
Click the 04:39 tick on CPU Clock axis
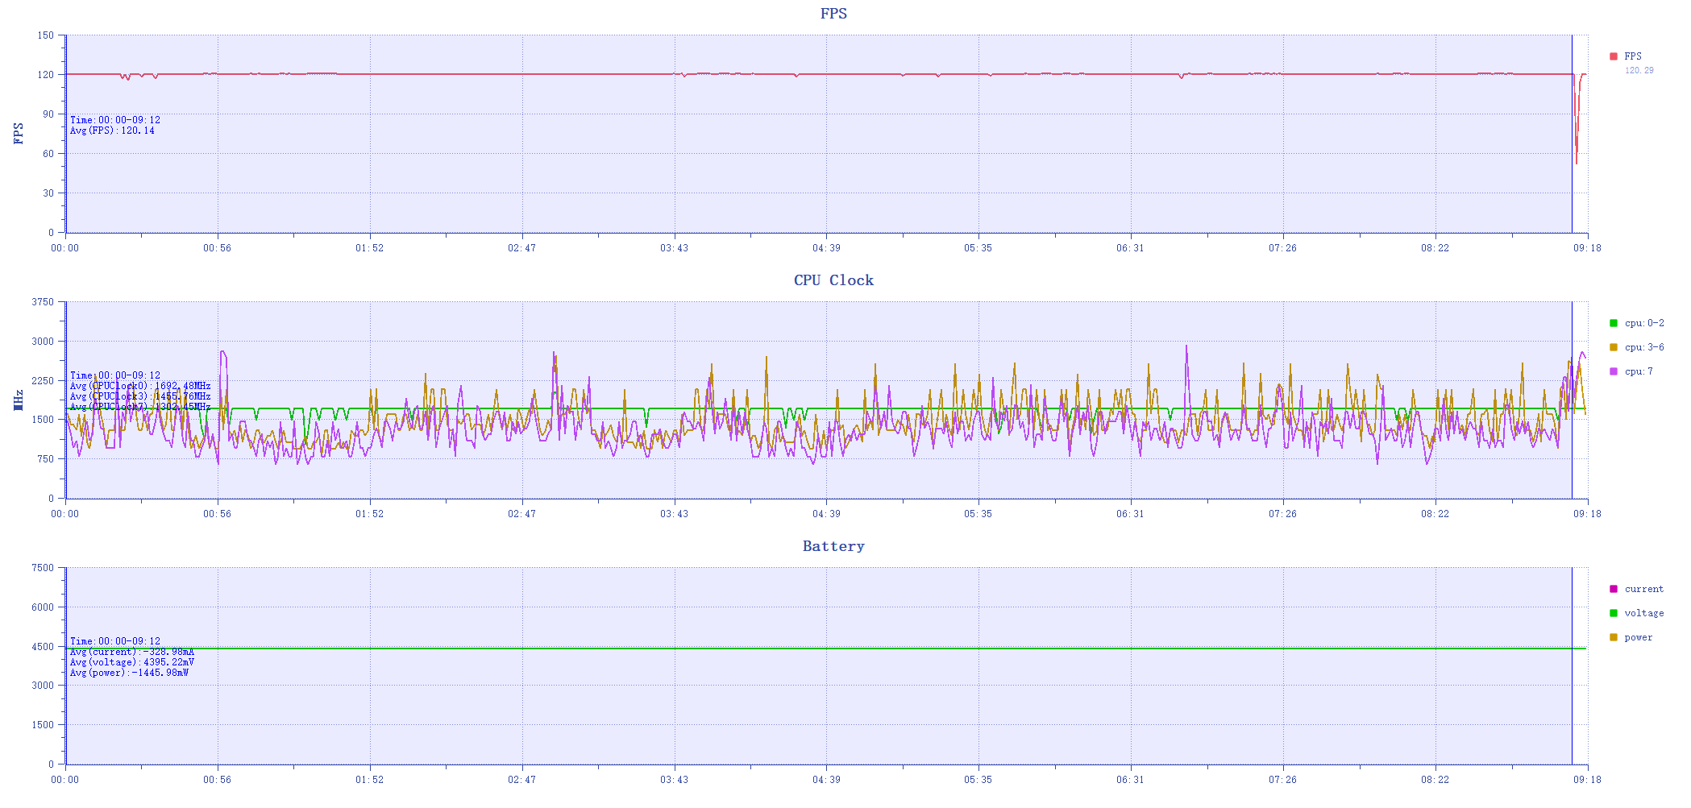tap(826, 514)
